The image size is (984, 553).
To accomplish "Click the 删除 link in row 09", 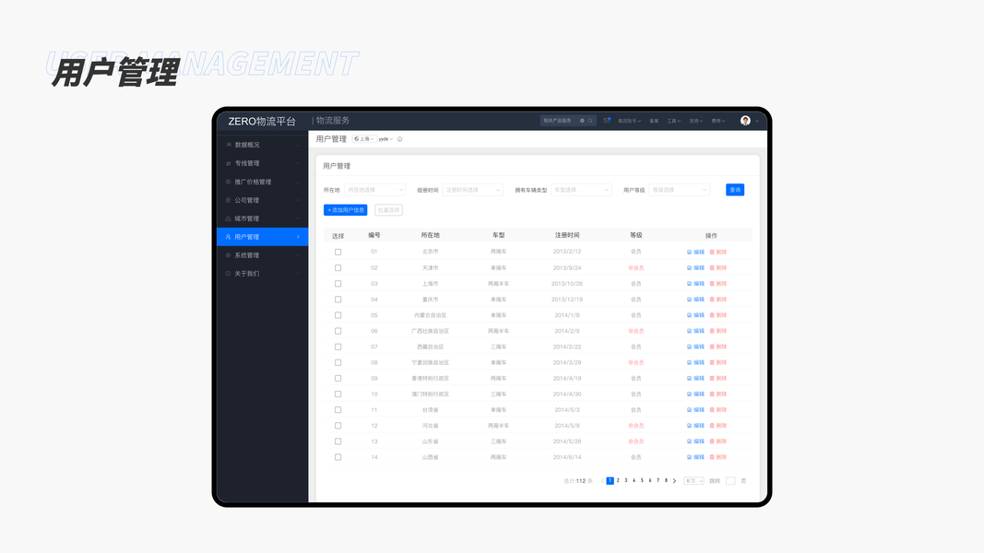I will [721, 379].
